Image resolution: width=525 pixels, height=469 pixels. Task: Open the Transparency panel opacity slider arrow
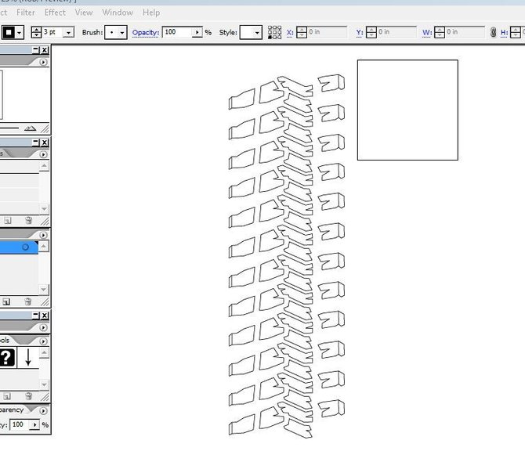(34, 425)
